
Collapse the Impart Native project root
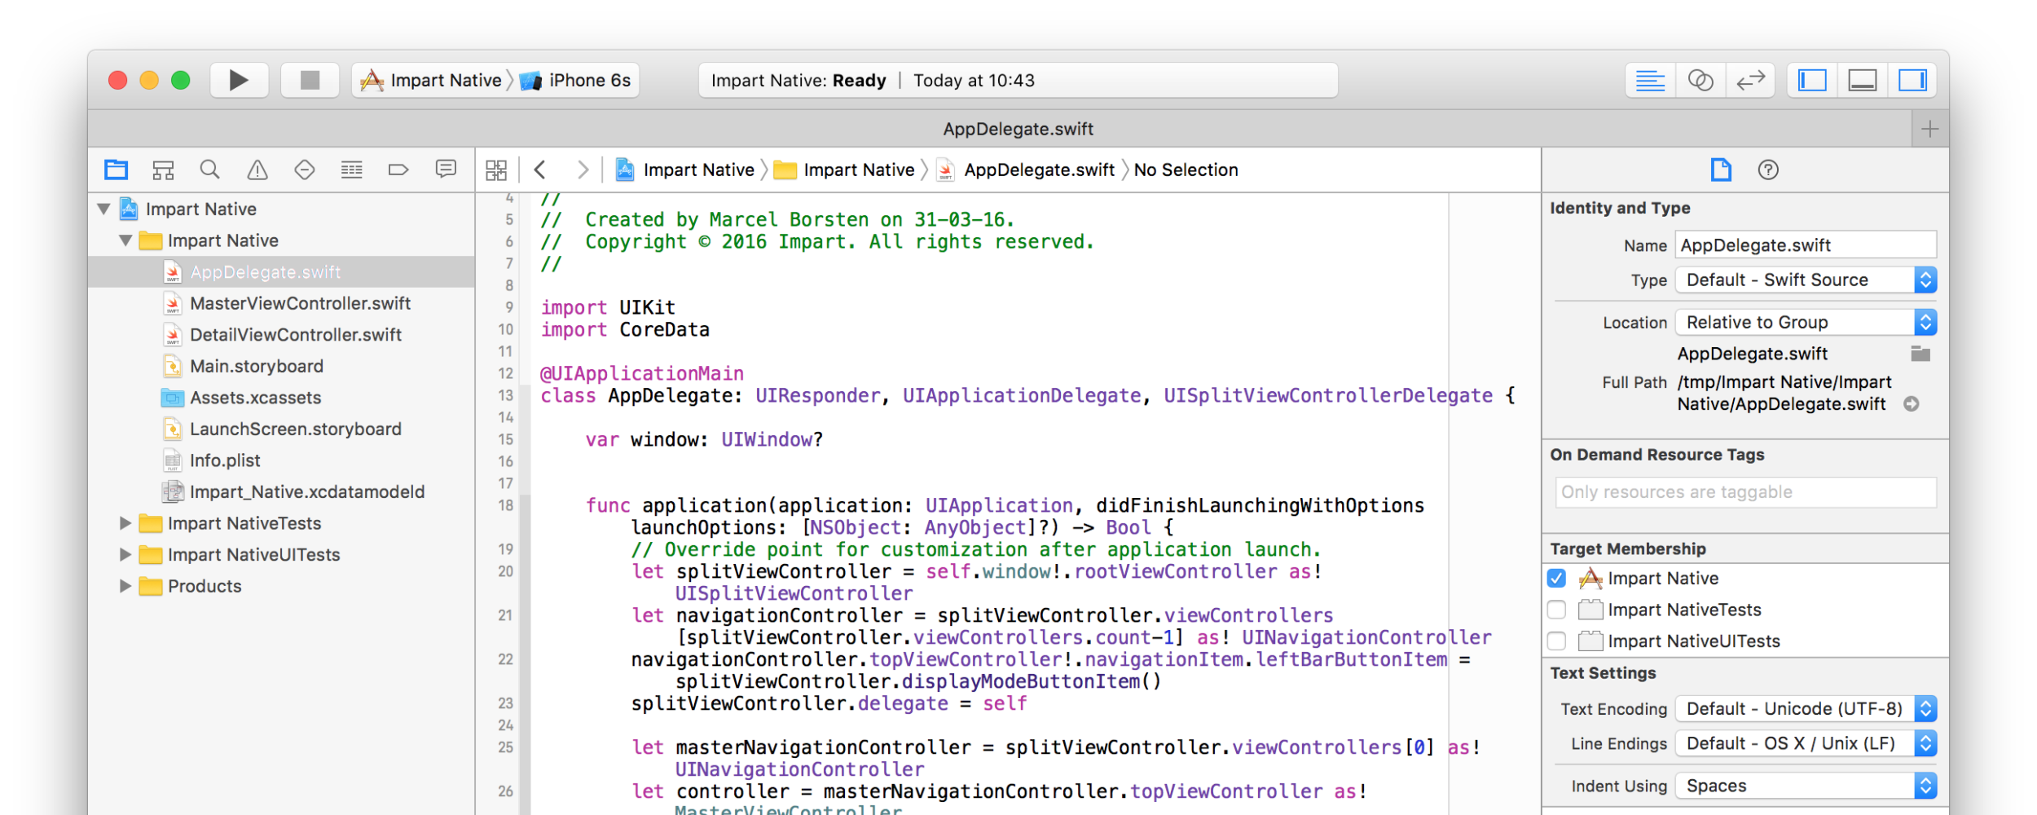[104, 209]
